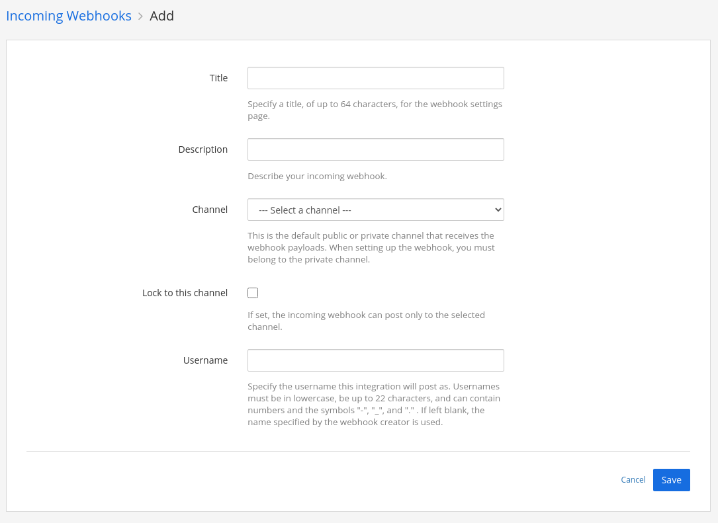Click the breadcrumb chevron separator
Image resolution: width=718 pixels, height=523 pixels.
click(x=140, y=17)
